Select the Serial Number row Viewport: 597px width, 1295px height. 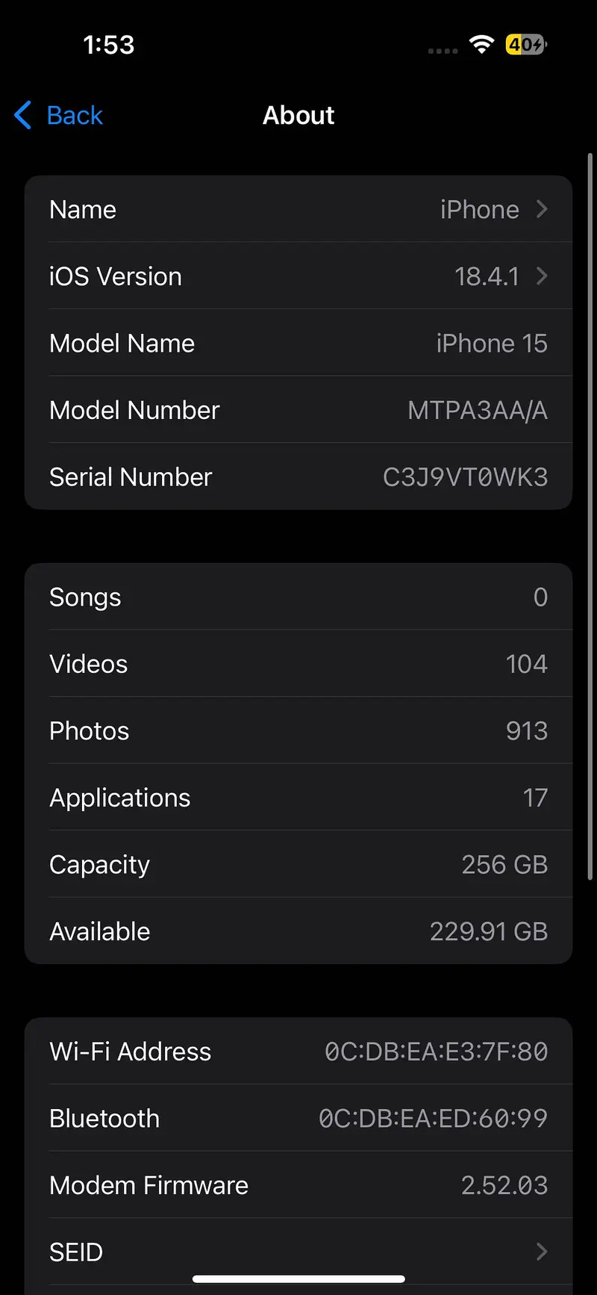(x=298, y=476)
